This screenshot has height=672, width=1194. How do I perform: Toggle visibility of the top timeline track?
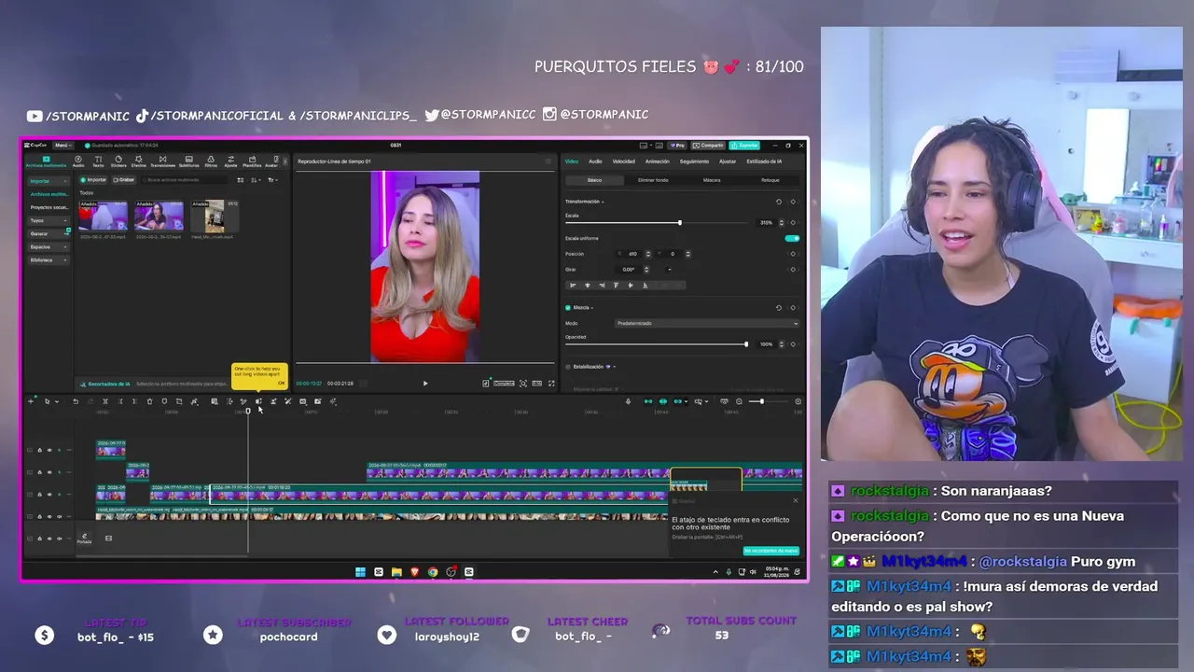49,450
